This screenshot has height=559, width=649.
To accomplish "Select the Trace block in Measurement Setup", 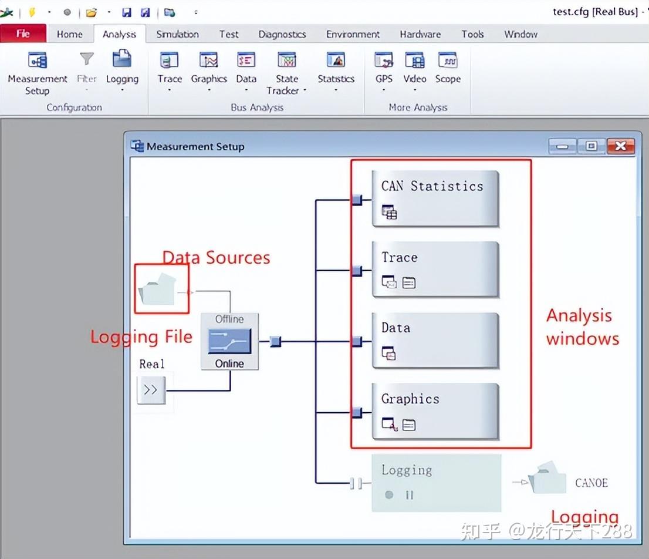I will pos(435,269).
